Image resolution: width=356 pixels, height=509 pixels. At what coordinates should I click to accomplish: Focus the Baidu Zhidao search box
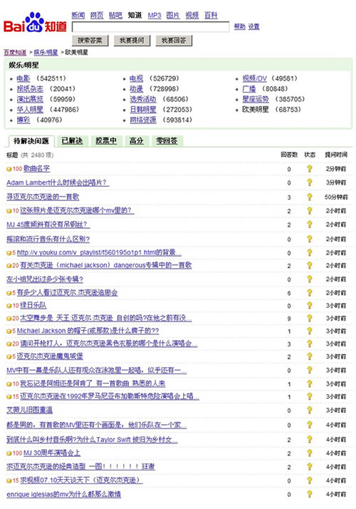pyautogui.click(x=150, y=26)
